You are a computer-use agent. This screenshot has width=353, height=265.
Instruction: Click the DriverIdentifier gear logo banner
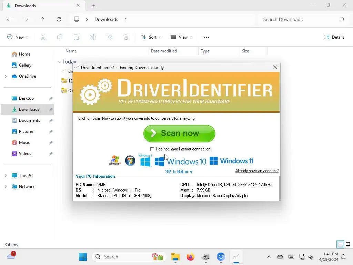[x=176, y=92]
